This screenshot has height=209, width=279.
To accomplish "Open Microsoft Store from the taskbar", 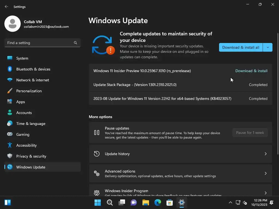I will pyautogui.click(x=169, y=202).
